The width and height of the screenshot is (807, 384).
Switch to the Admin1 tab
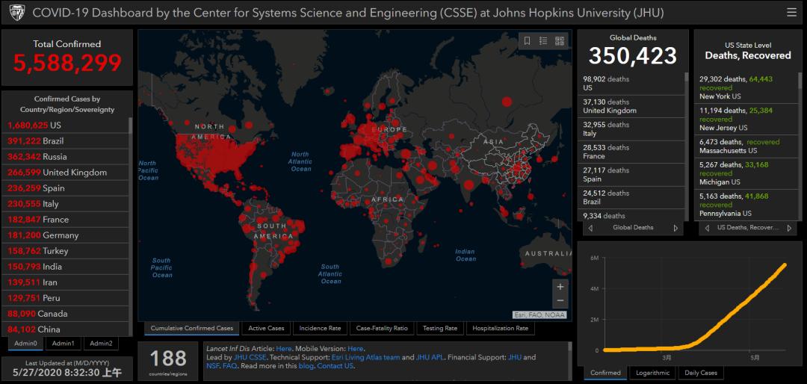(63, 344)
